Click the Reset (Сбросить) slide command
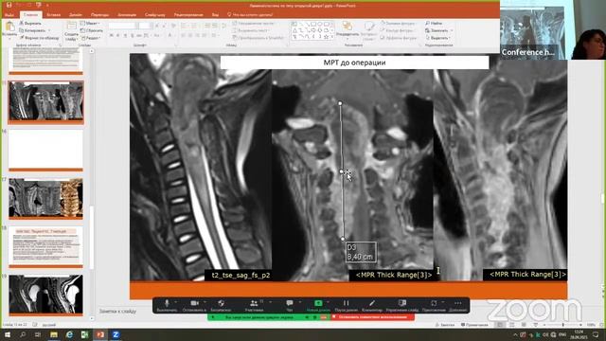Viewport: 606px width, 341px height. coord(92,30)
